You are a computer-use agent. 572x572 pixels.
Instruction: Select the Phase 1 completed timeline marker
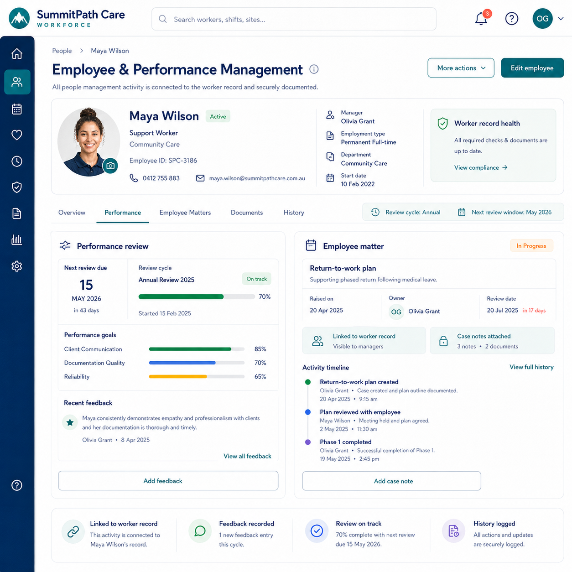coord(308,442)
